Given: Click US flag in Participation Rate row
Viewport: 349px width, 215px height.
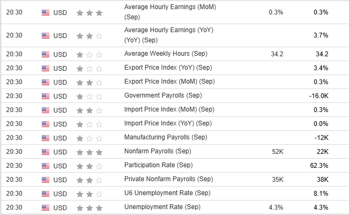Looking at the screenshot, I should pyautogui.click(x=45, y=165).
